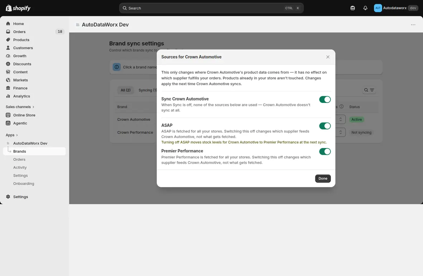Open the notifications bell

365,8
